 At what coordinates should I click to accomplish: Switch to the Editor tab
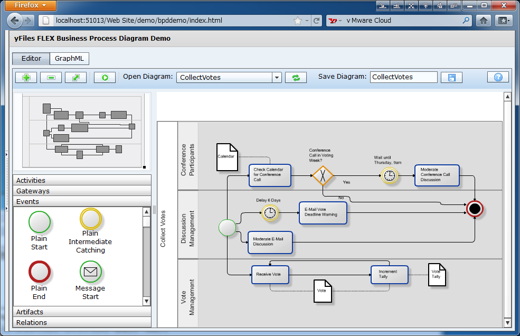click(x=31, y=59)
